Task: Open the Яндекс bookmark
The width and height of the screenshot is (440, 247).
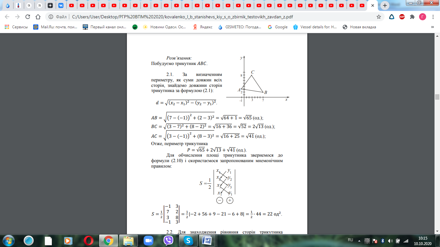Action: [x=203, y=27]
